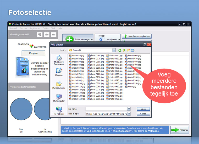Viewport: 199px width, 144px height.
Task: Click the rotate icon in preview panel
Action: [x=40, y=34]
